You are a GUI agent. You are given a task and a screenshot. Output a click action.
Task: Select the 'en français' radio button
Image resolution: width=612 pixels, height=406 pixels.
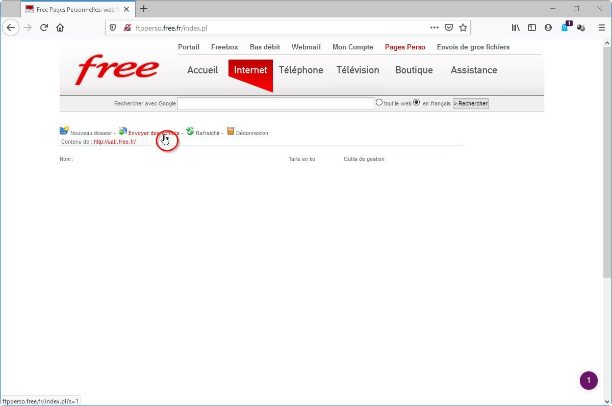click(x=417, y=102)
